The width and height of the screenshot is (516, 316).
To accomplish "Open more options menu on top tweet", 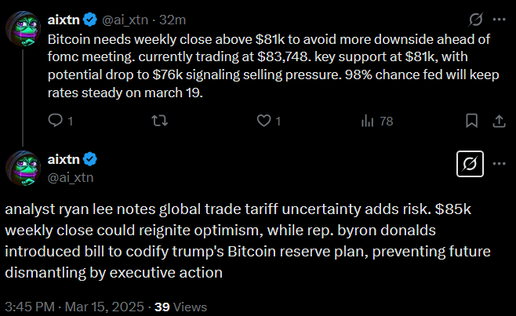I will pos(499,20).
